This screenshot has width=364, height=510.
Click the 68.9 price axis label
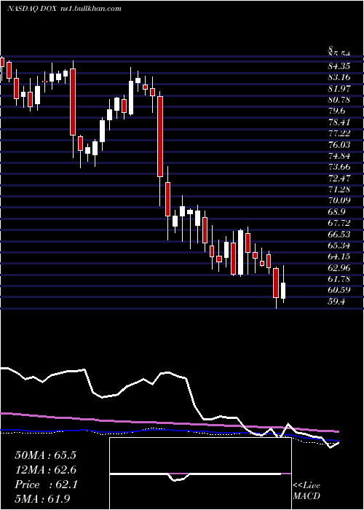(336, 212)
